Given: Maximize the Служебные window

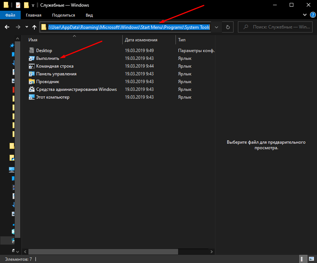Looking at the screenshot, I should 292,5.
